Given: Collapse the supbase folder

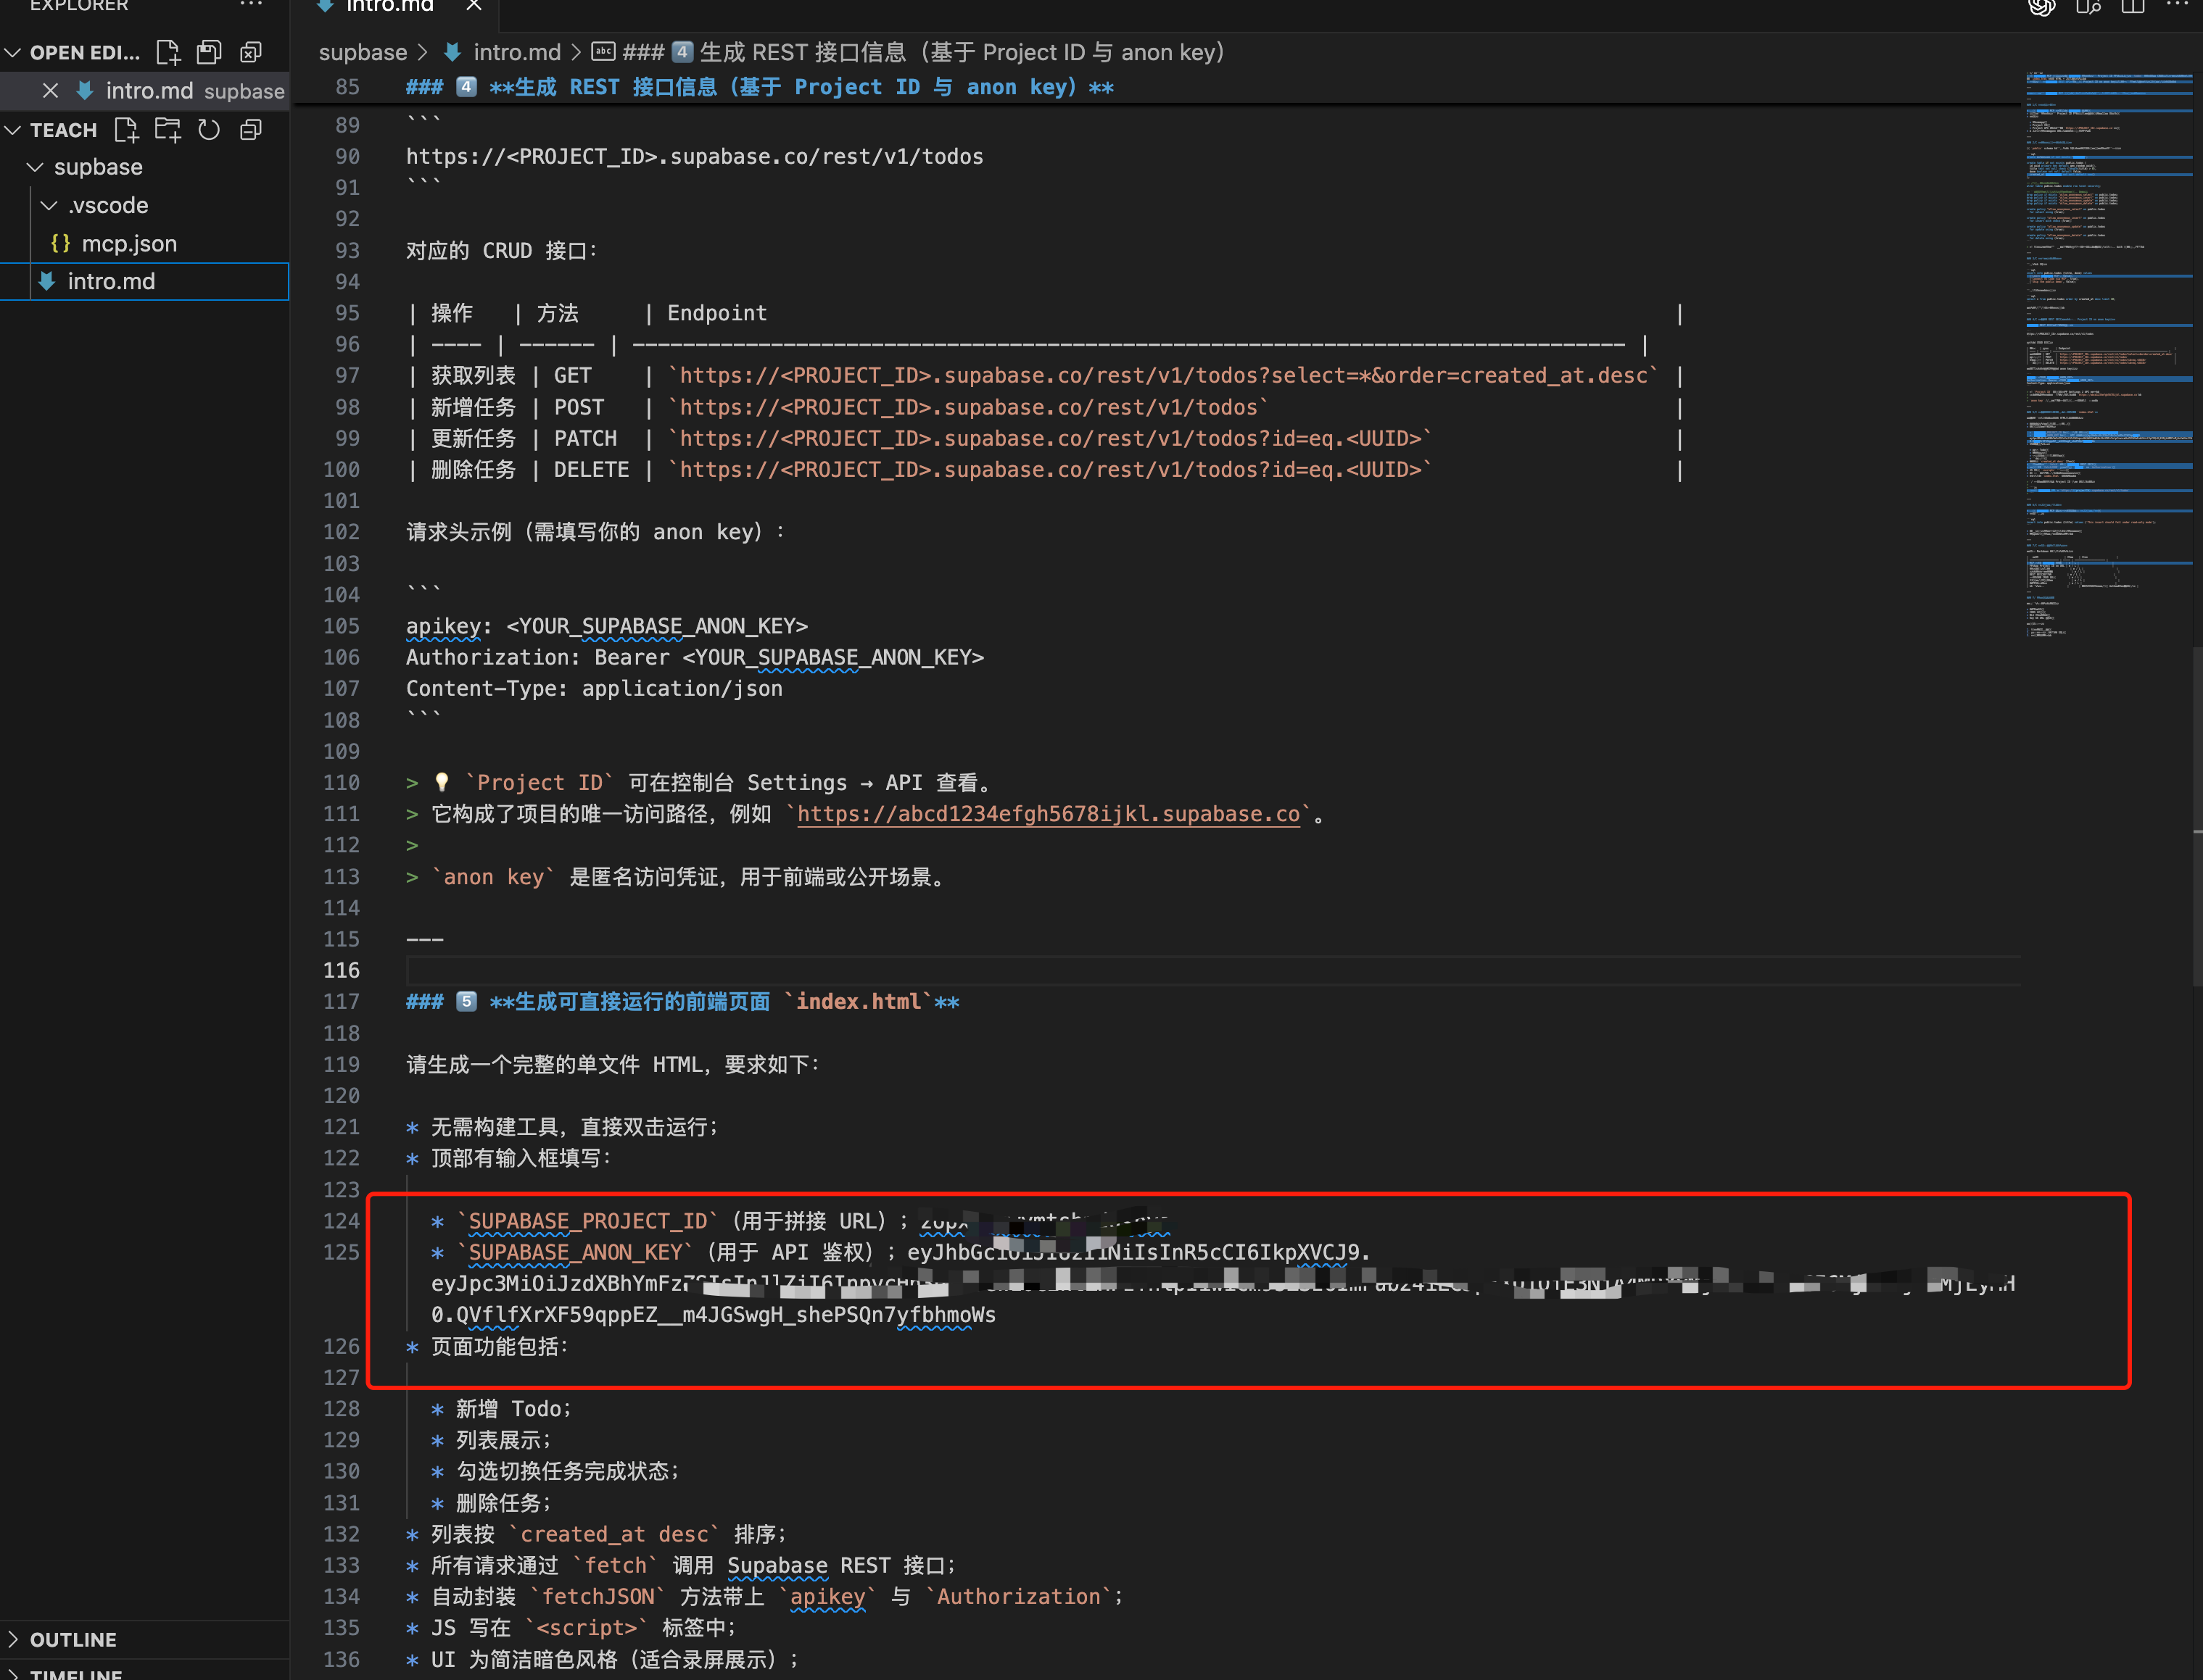Looking at the screenshot, I should tap(36, 167).
